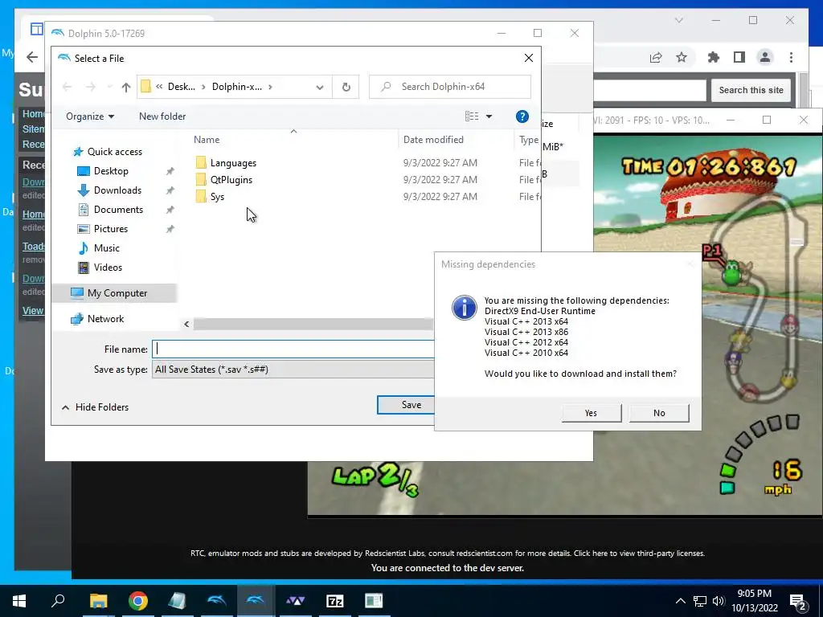Open the notification center icon
Screen dimensions: 823x617
pos(798,601)
